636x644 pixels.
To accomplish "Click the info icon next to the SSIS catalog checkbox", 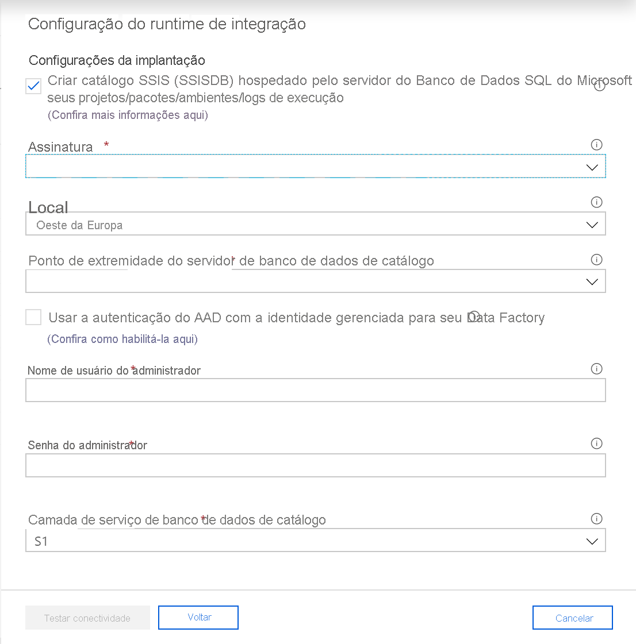I will (x=600, y=84).
